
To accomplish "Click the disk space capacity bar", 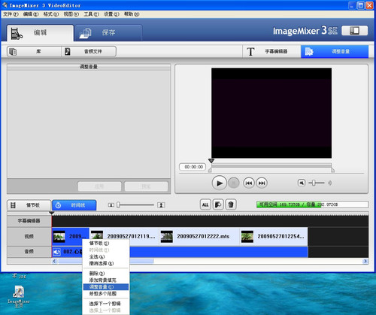I will pyautogui.click(x=312, y=204).
